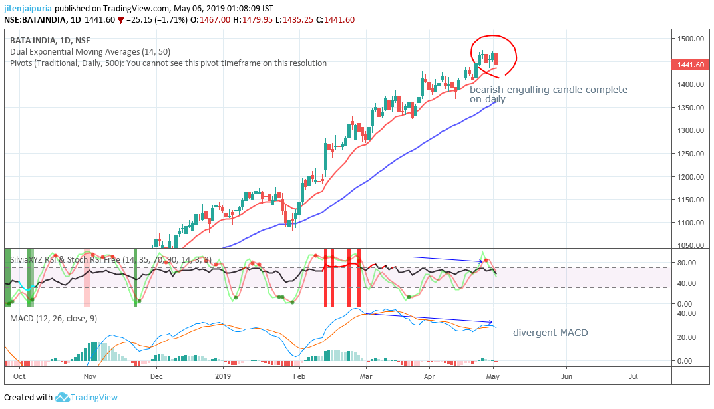714x409 pixels.
Task: Click the Pivots (Traditional, Daily, 500) indicator text
Action: (168, 63)
